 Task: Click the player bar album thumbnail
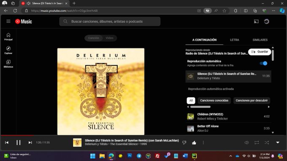tap(77, 142)
